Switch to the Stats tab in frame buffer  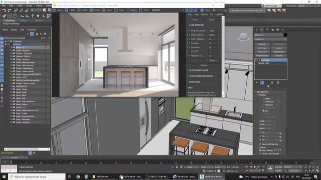[197, 14]
